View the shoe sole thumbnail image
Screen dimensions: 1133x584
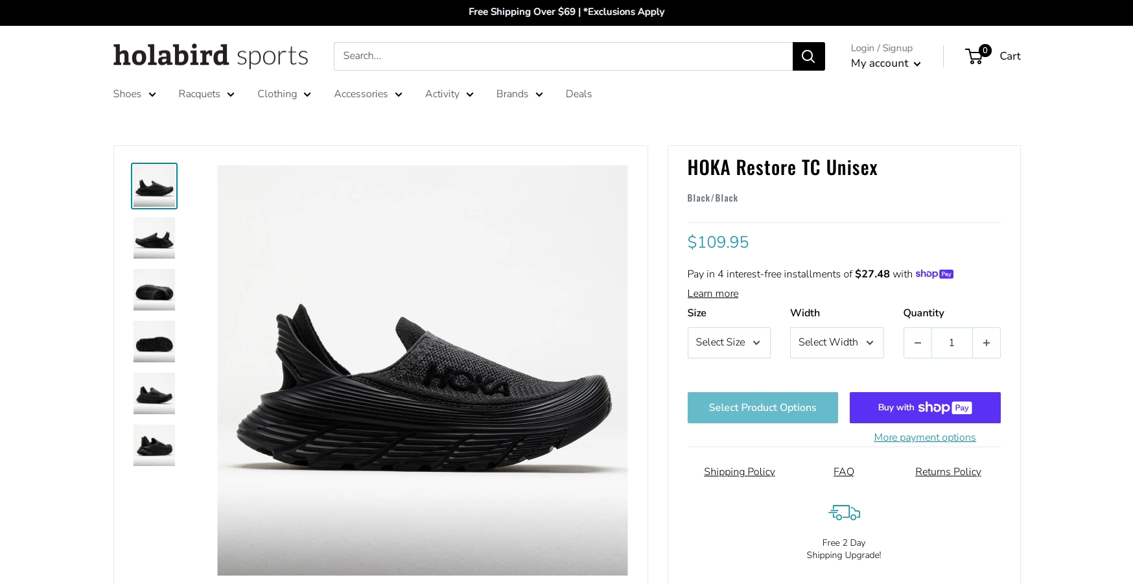[154, 342]
